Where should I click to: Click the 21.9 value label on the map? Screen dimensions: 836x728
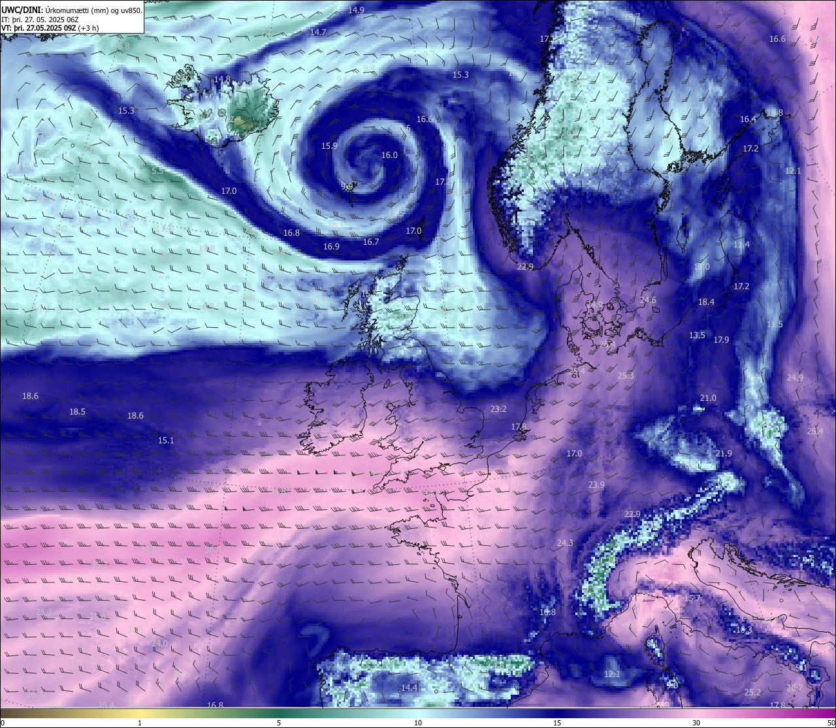(724, 453)
